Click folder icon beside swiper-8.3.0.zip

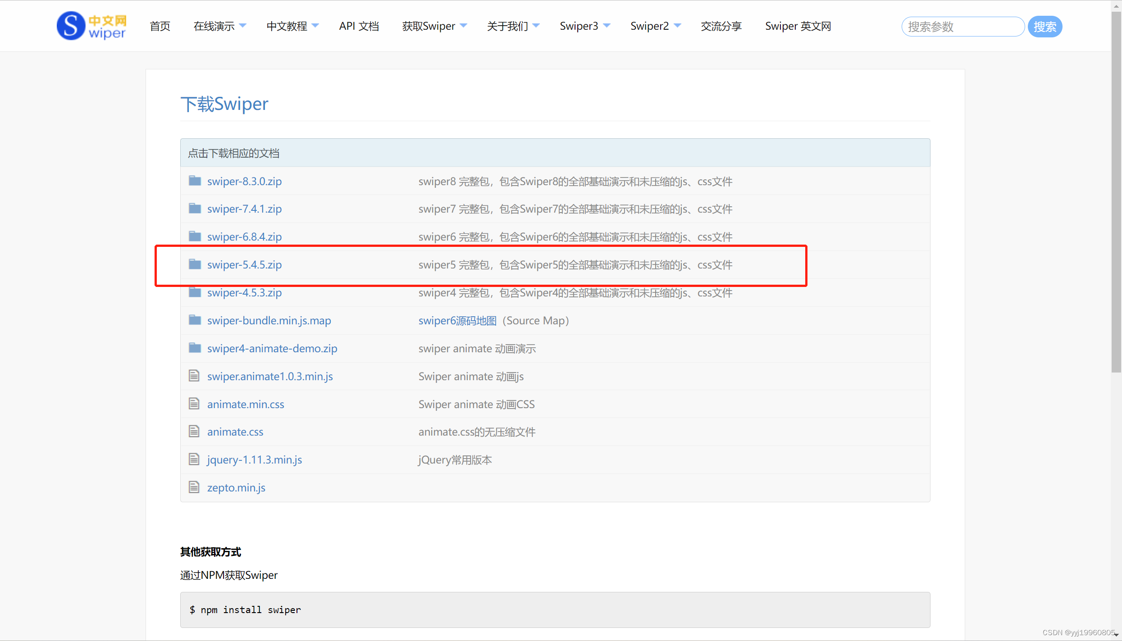(195, 180)
